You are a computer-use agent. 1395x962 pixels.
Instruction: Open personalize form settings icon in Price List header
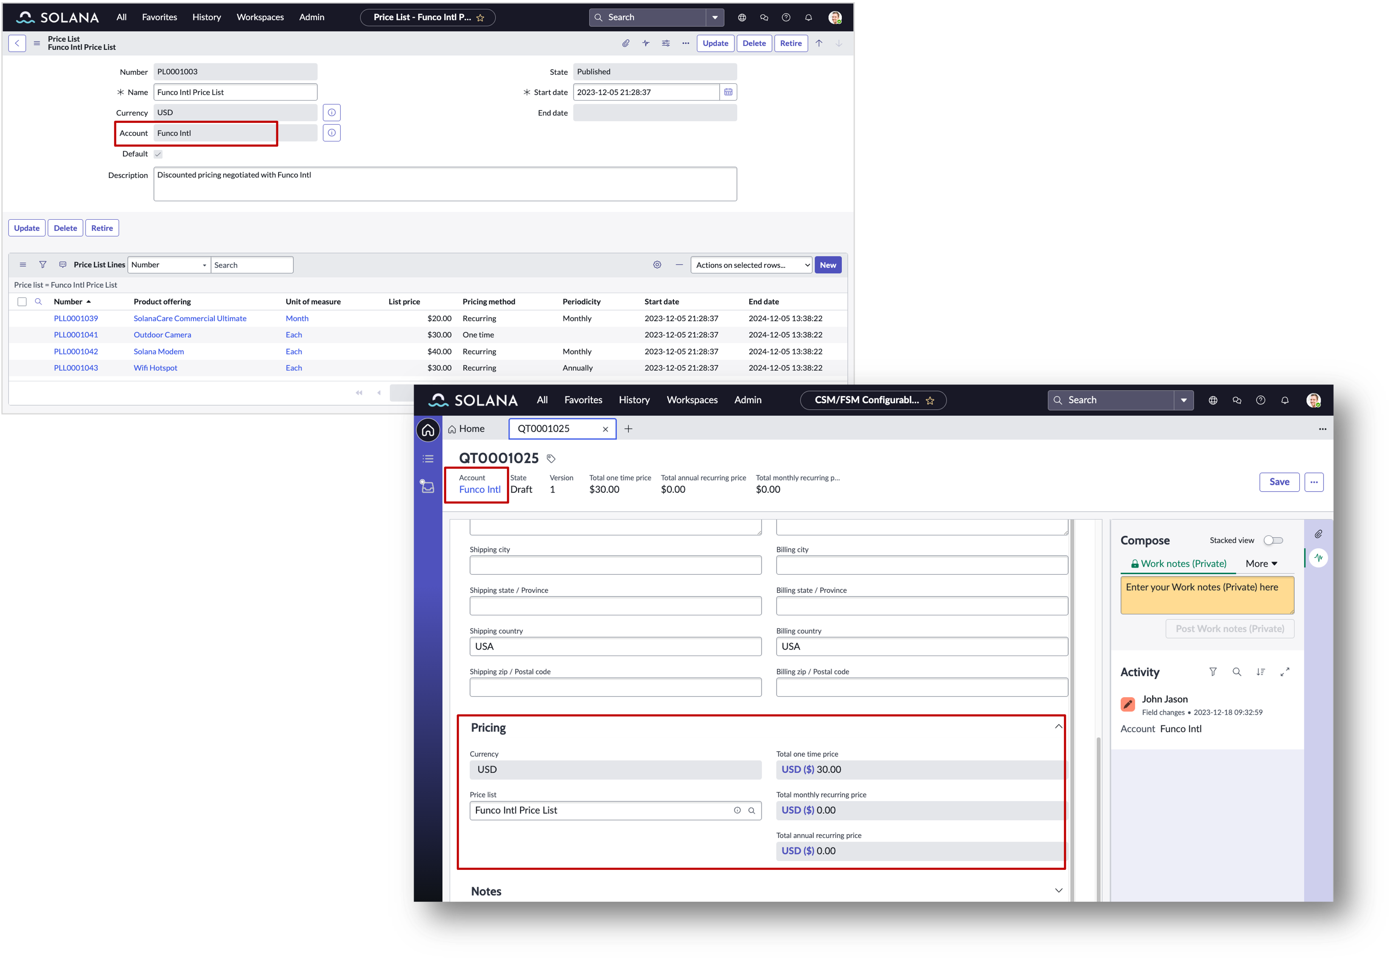(665, 43)
